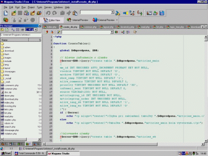Click the red-green icon right of the editor combo box
This screenshot has height=156, width=208.
[116, 32]
